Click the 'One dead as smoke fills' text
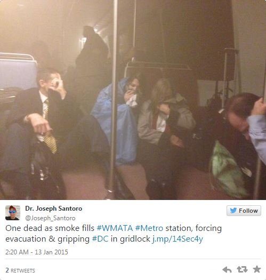Viewport: 266px width, 280px height. (x=50, y=228)
